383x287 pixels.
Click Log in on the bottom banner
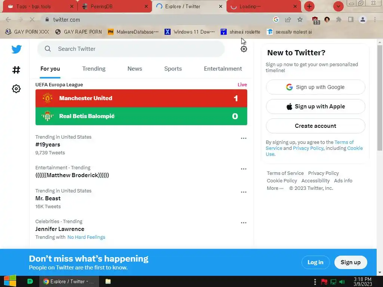[x=315, y=262]
